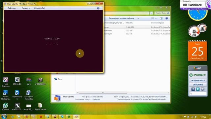
Task: Launch the µTorrent desktop shortcut
Action: pyautogui.click(x=6, y=106)
